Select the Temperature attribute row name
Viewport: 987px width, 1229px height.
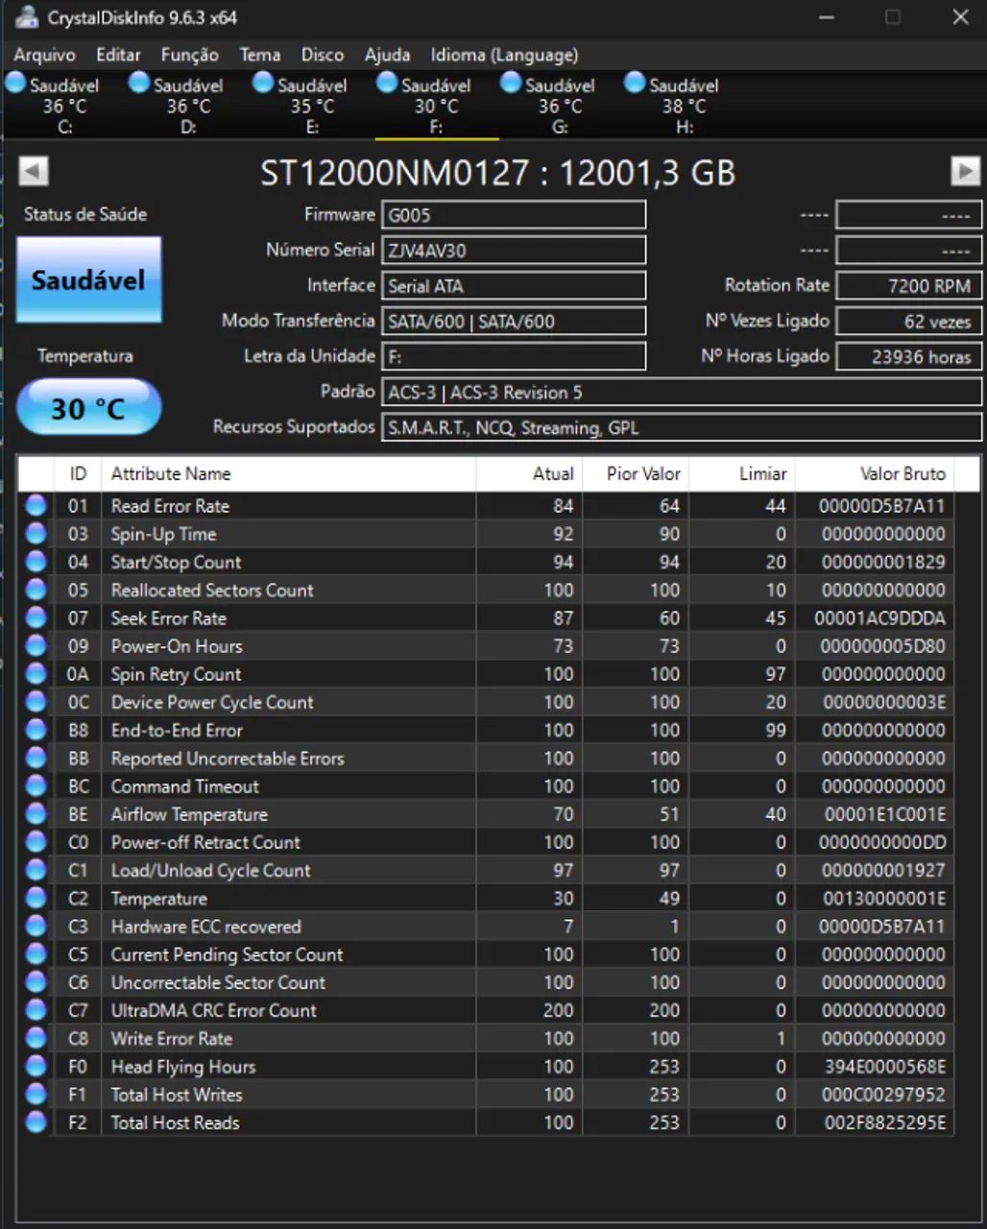point(158,899)
